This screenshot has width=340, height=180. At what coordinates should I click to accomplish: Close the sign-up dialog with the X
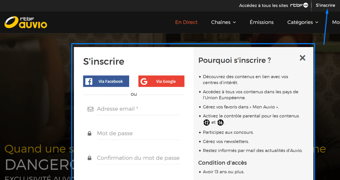pos(302,58)
